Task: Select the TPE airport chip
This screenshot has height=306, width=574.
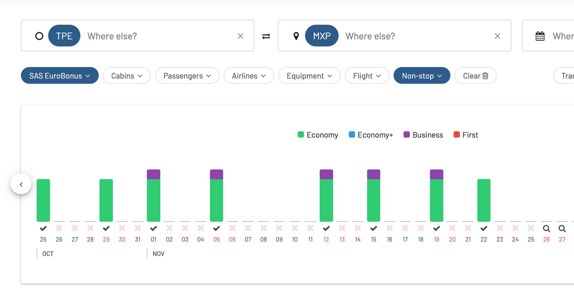Action: [x=64, y=36]
